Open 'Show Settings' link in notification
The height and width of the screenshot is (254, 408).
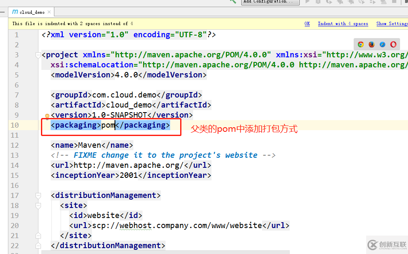[x=392, y=24]
